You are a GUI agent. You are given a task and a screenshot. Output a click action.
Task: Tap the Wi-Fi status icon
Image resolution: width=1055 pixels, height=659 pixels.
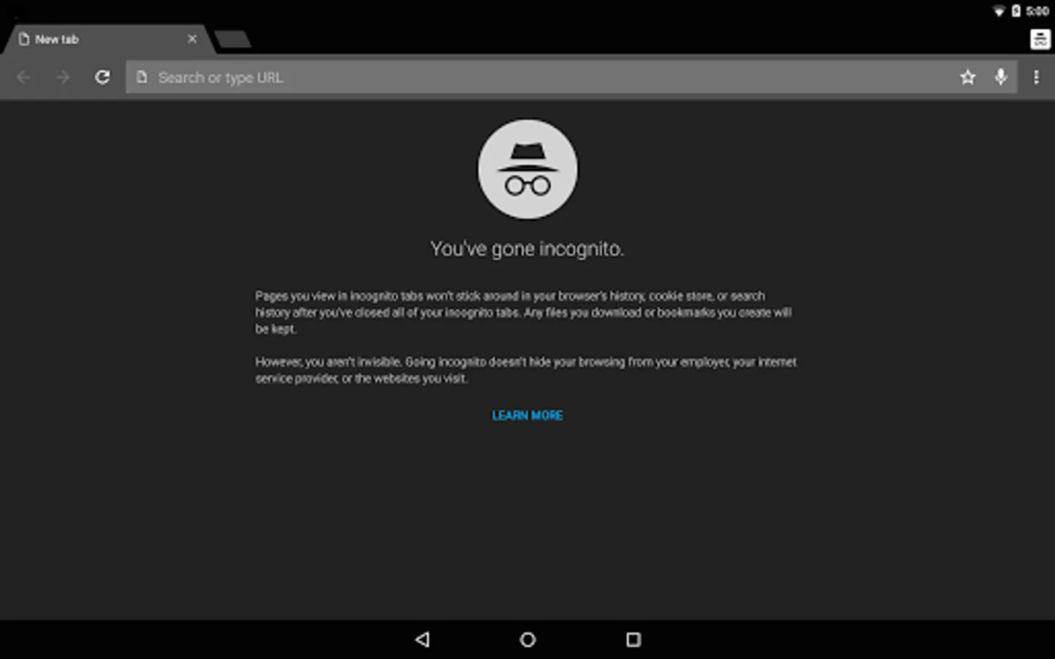999,11
